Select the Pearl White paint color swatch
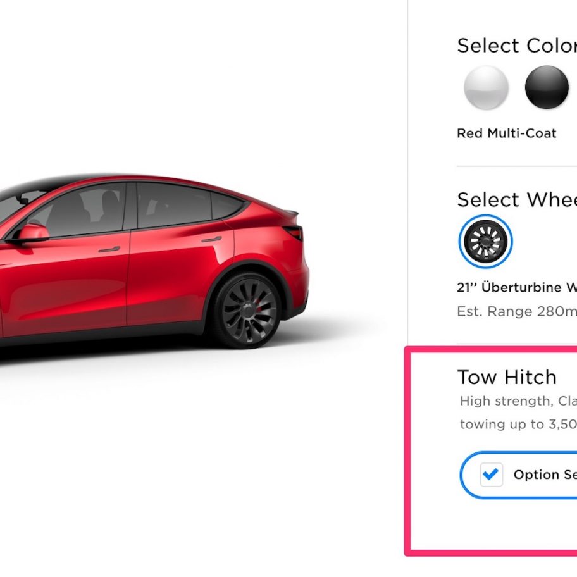 coord(486,87)
